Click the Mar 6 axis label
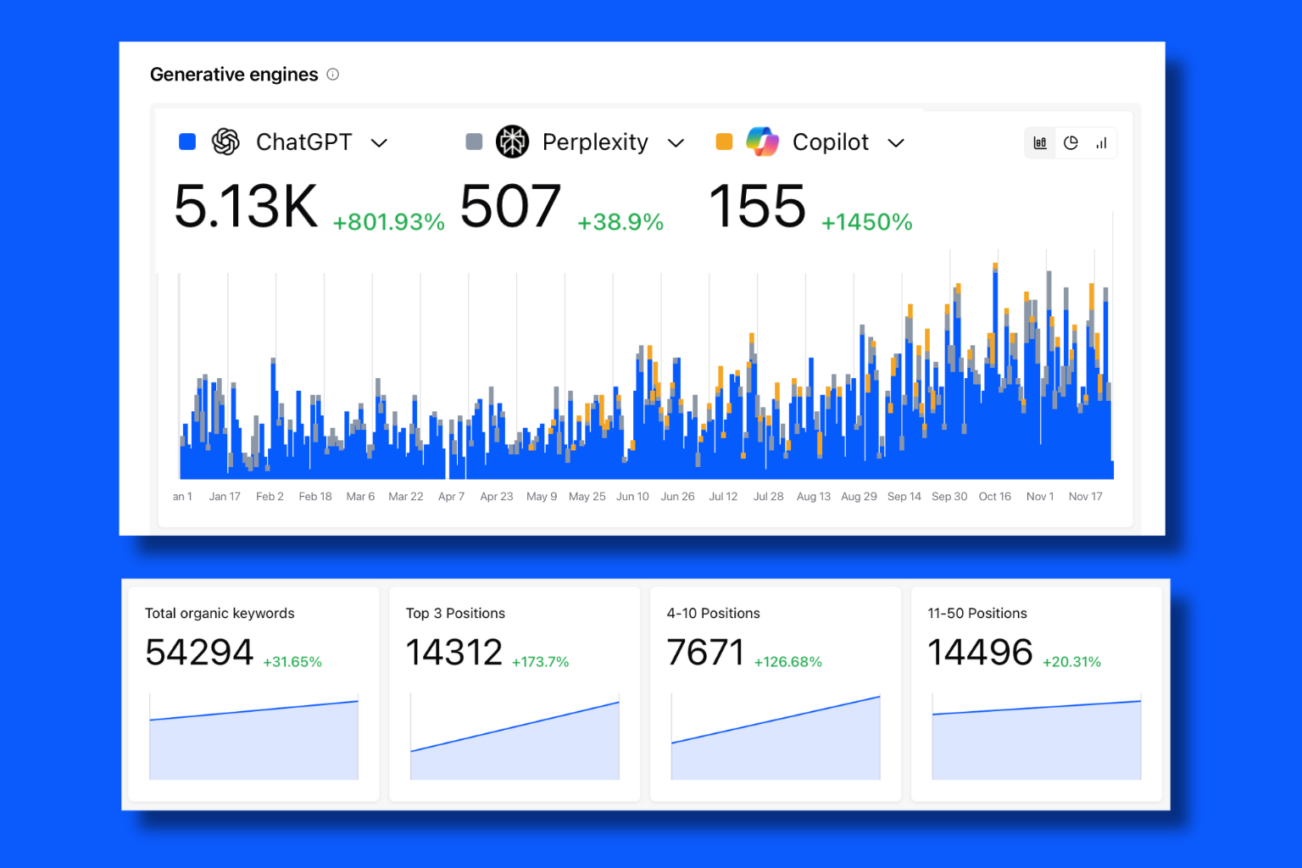This screenshot has width=1302, height=868. click(x=360, y=497)
